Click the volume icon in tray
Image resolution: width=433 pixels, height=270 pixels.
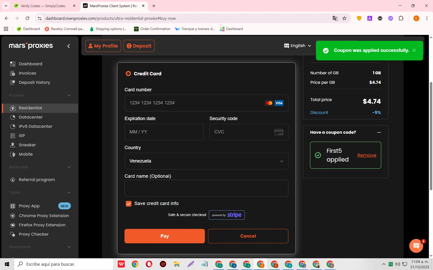(x=397, y=264)
